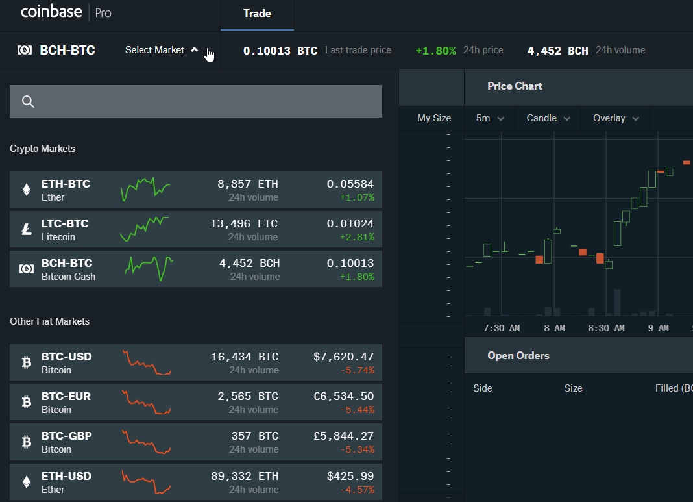Click the £5,844.27 price in BTC-GBP row
This screenshot has width=693, height=502.
click(343, 436)
